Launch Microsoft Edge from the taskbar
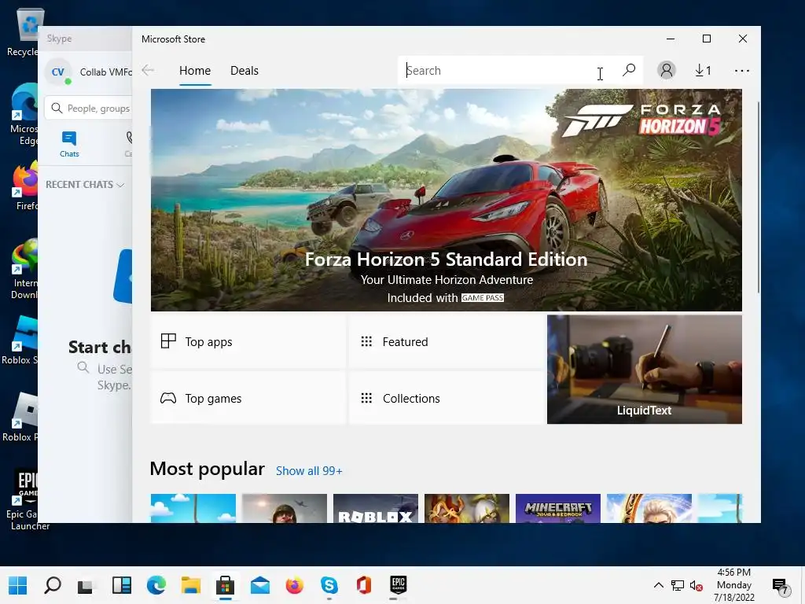This screenshot has width=805, height=604. tap(156, 585)
